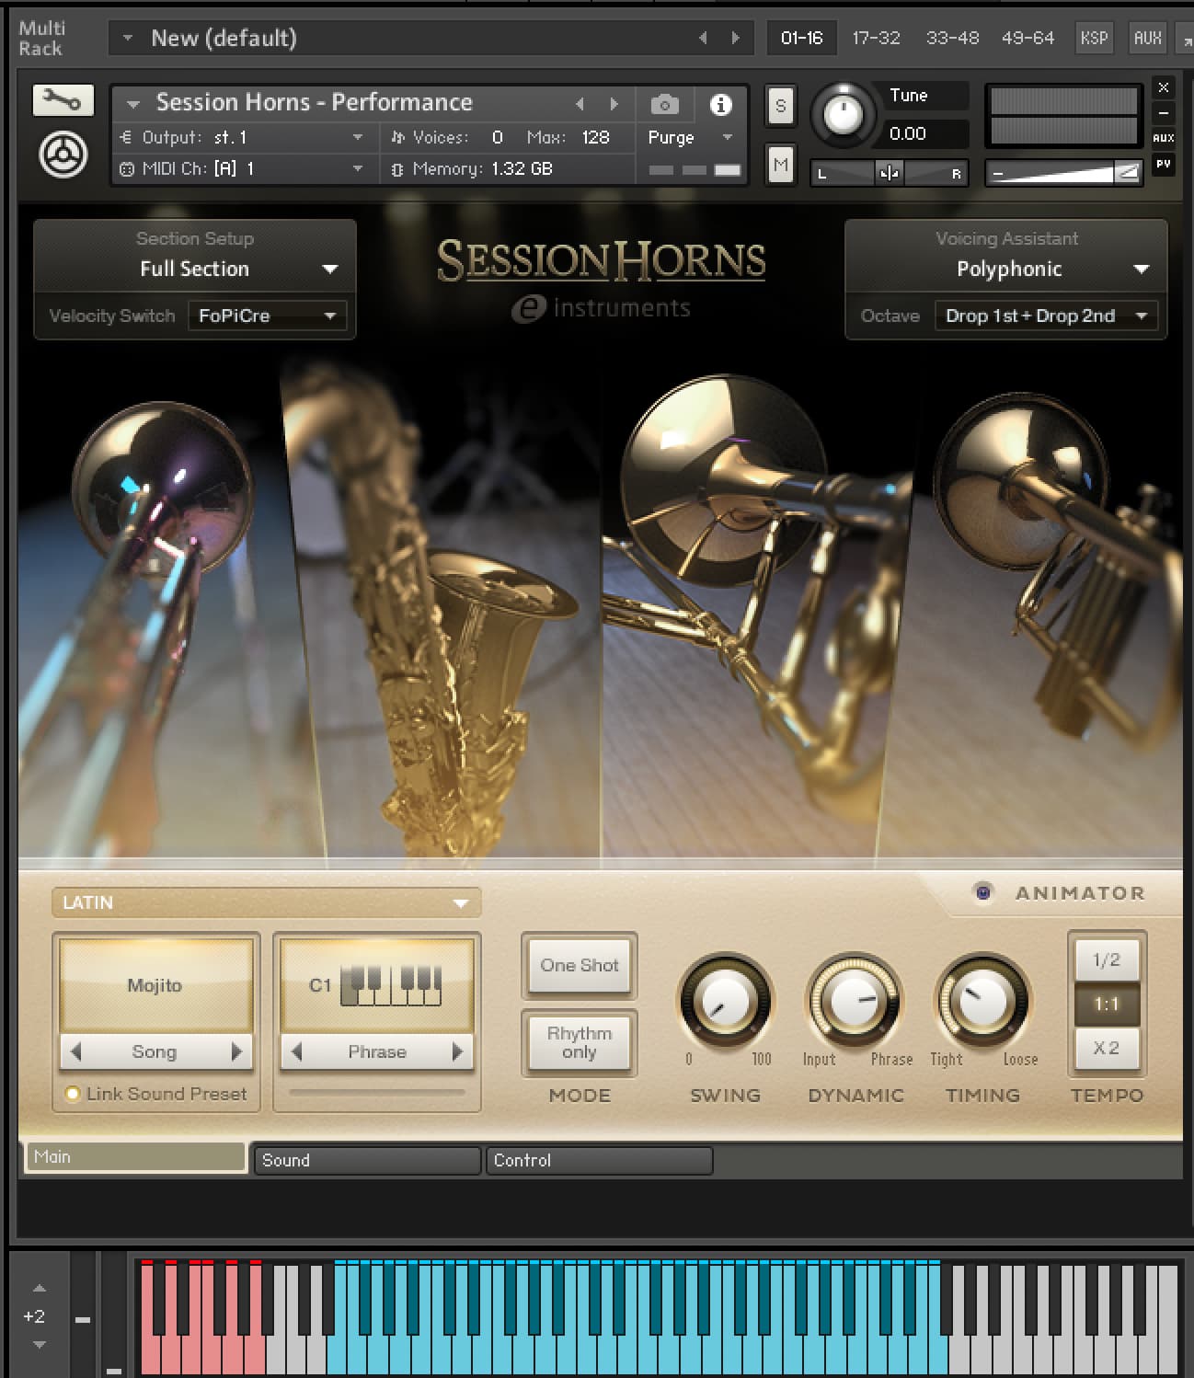Show rack channels 33-48 page
1194x1378 pixels.
pos(952,38)
